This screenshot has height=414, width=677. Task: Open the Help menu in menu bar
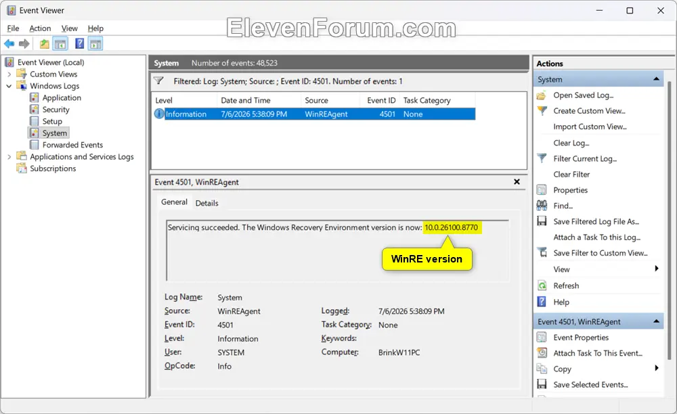(x=95, y=28)
